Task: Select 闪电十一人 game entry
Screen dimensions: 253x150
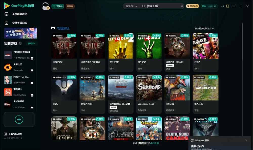Action: pos(19,80)
